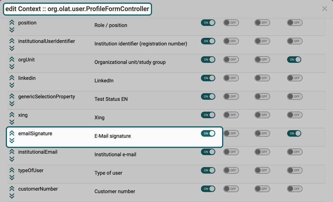Click 'Institution identifier (registration number)' text

pyautogui.click(x=141, y=44)
